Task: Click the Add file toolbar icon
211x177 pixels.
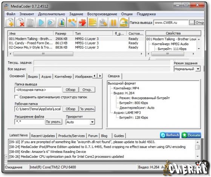Action: 9,22
